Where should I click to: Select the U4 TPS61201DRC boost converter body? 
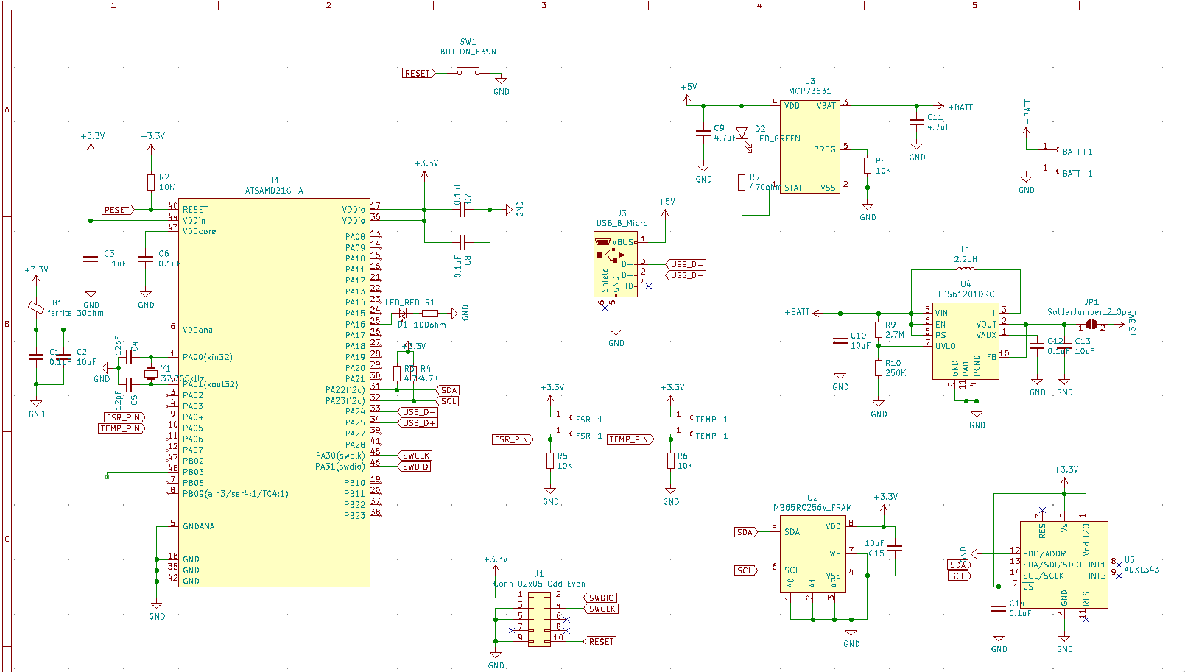point(966,342)
